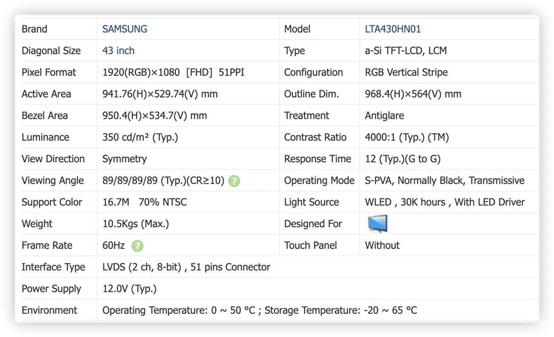Select the View Direction label
This screenshot has width=554, height=337.
53,159
